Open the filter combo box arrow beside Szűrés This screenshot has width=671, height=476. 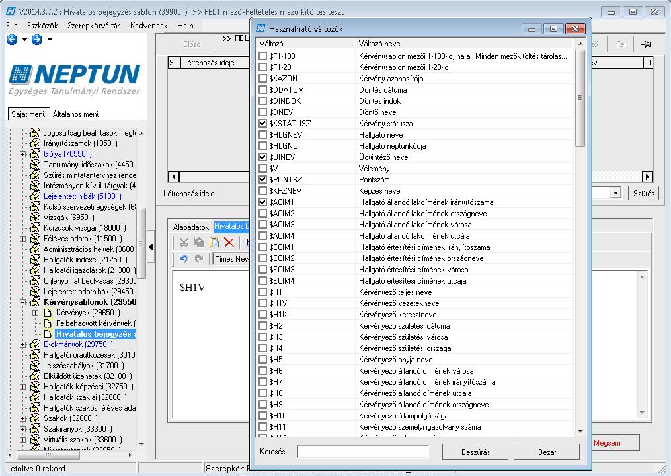coord(615,193)
